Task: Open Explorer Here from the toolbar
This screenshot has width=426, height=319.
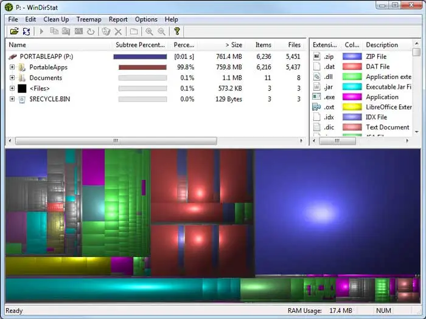Action: point(66,32)
